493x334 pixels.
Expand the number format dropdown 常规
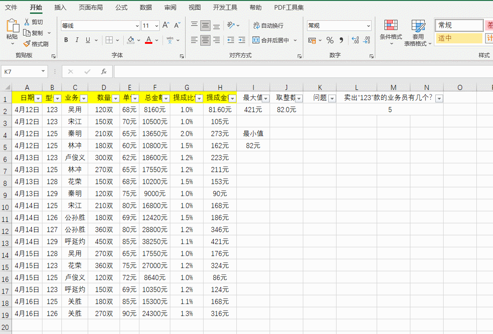(368, 26)
